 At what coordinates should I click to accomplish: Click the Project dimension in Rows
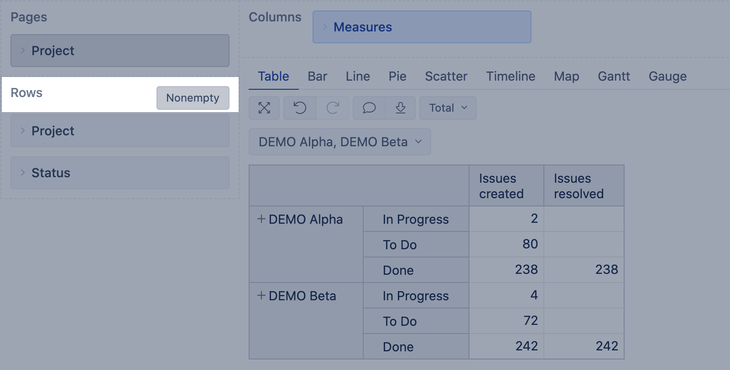(x=53, y=131)
